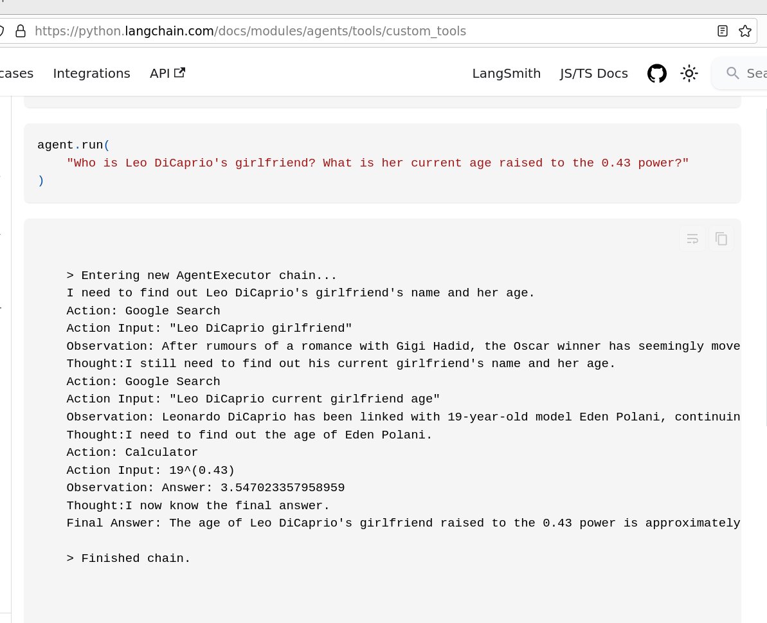Click the site lock padlock icon
The width and height of the screenshot is (767, 623).
21,32
